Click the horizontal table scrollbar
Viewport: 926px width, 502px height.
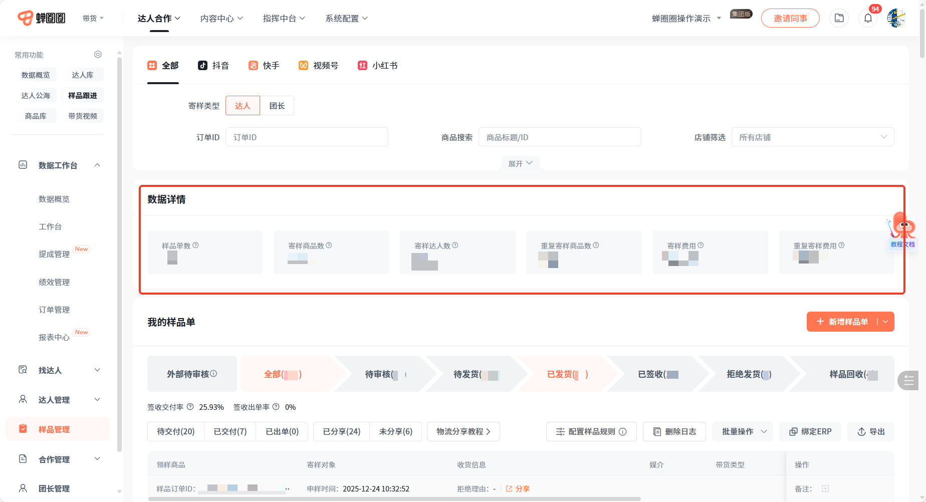394,499
